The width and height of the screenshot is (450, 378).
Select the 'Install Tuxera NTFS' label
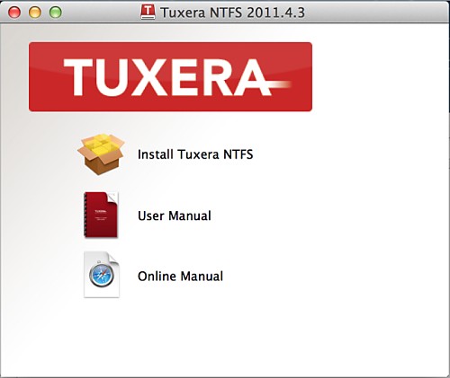coord(195,154)
